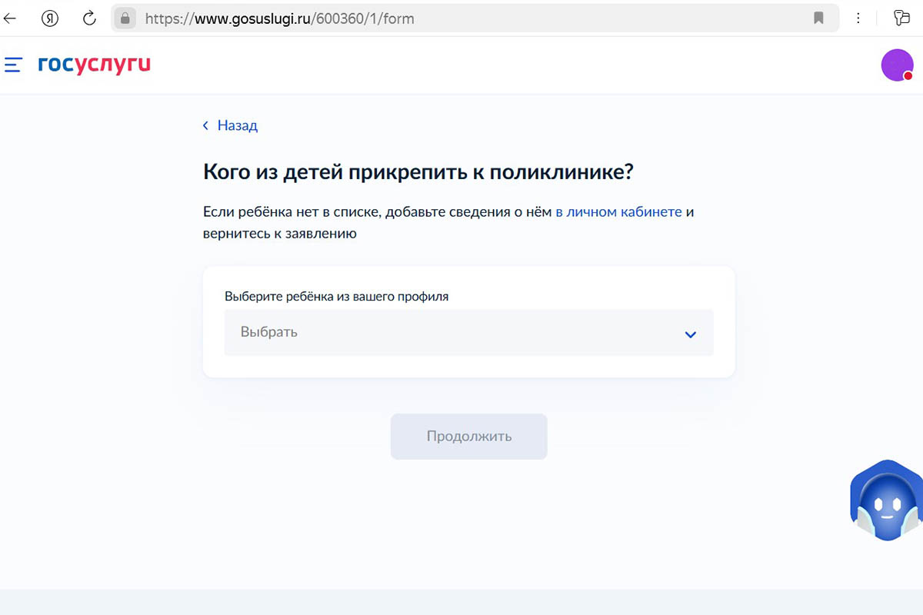Click the госуслуги logo to go home

pyautogui.click(x=94, y=65)
